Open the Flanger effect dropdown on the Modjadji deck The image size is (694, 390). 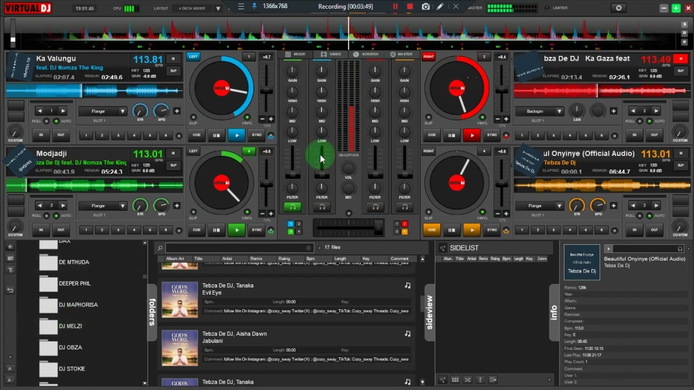point(102,206)
